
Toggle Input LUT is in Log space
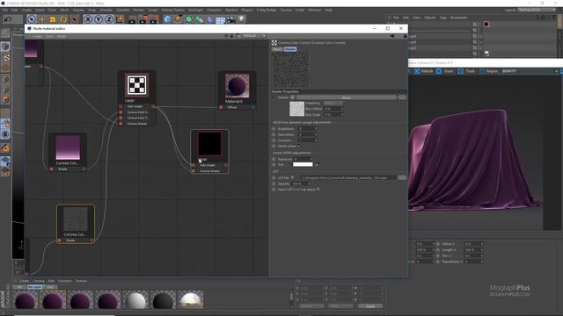318,190
